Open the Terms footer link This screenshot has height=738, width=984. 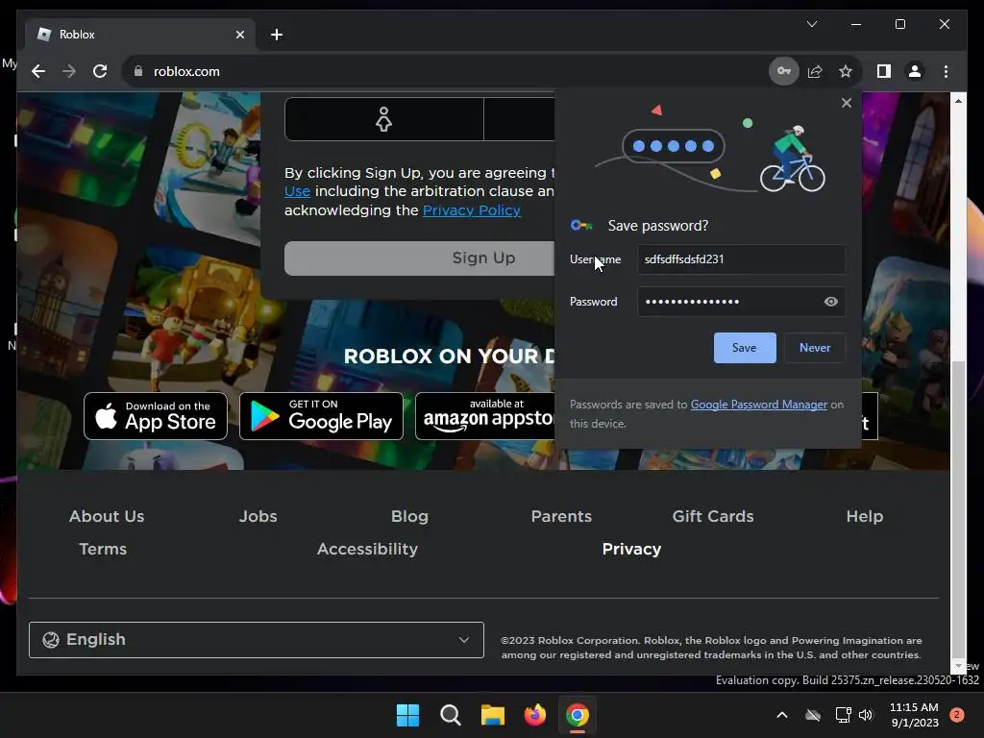(x=103, y=549)
